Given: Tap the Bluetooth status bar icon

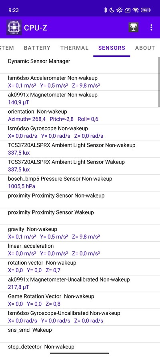Looking at the screenshot, I should click(x=105, y=10).
